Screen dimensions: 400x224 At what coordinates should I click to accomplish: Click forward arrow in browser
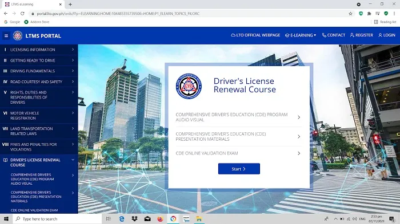pyautogui.click(x=14, y=14)
